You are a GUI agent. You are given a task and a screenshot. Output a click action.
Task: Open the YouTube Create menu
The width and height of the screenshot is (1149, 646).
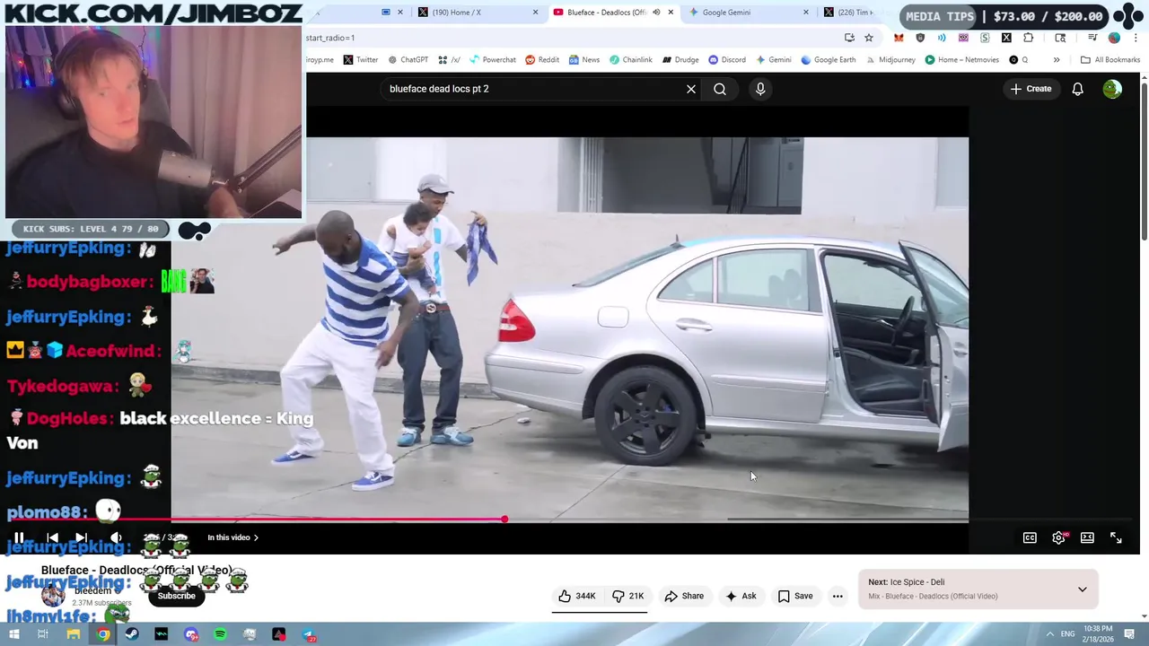coord(1031,89)
